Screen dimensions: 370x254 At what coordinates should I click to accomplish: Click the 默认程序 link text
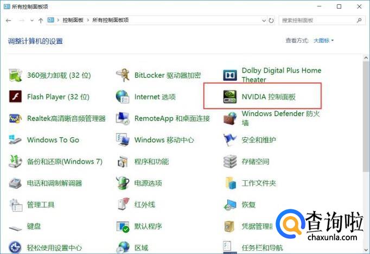[x=148, y=226]
